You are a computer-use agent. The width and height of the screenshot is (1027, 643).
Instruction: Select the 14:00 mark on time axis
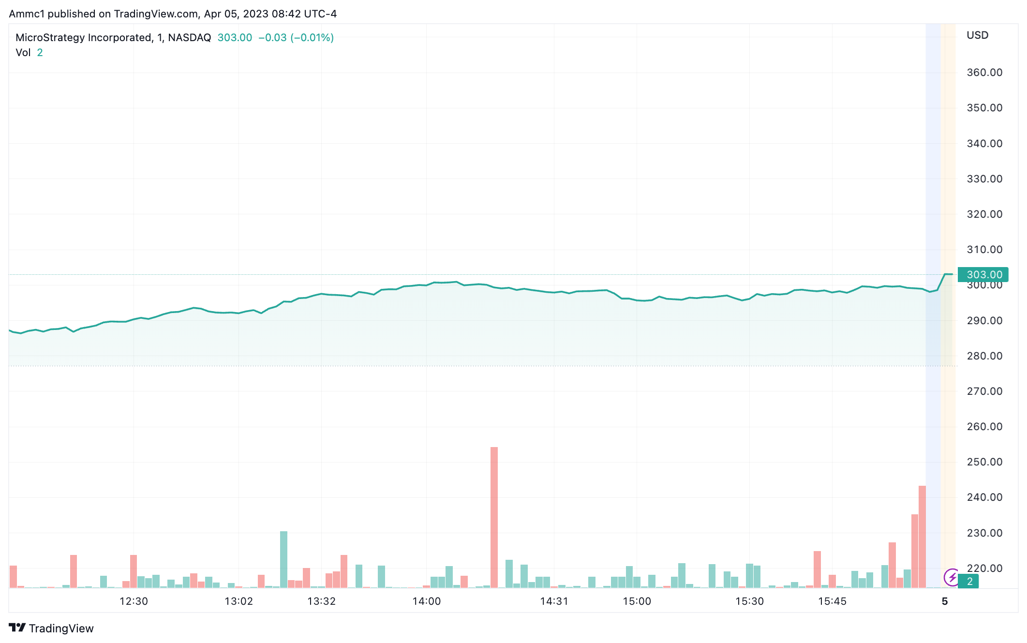426,601
